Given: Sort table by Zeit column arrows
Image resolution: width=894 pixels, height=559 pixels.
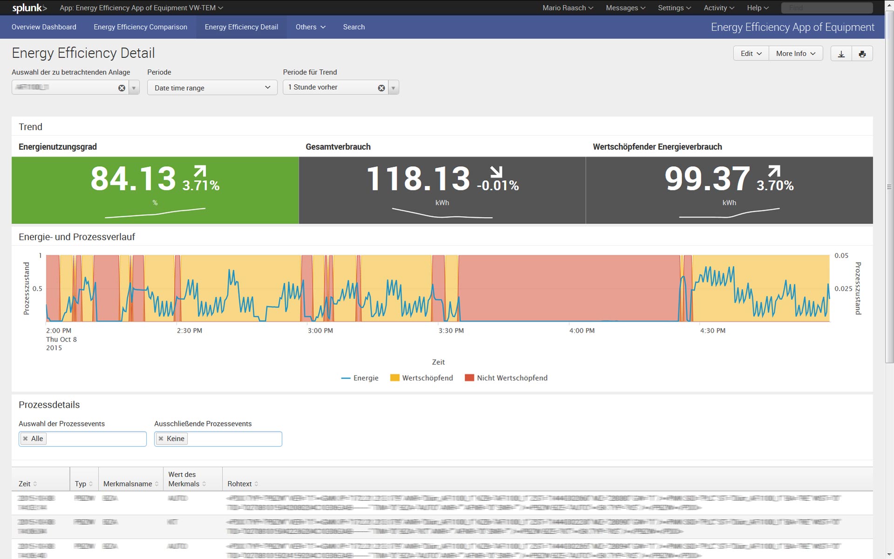Looking at the screenshot, I should [x=35, y=484].
